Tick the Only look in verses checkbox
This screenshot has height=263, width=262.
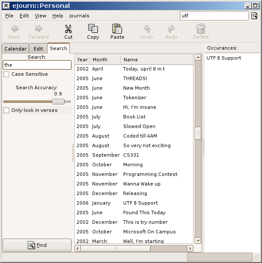coord(7,110)
